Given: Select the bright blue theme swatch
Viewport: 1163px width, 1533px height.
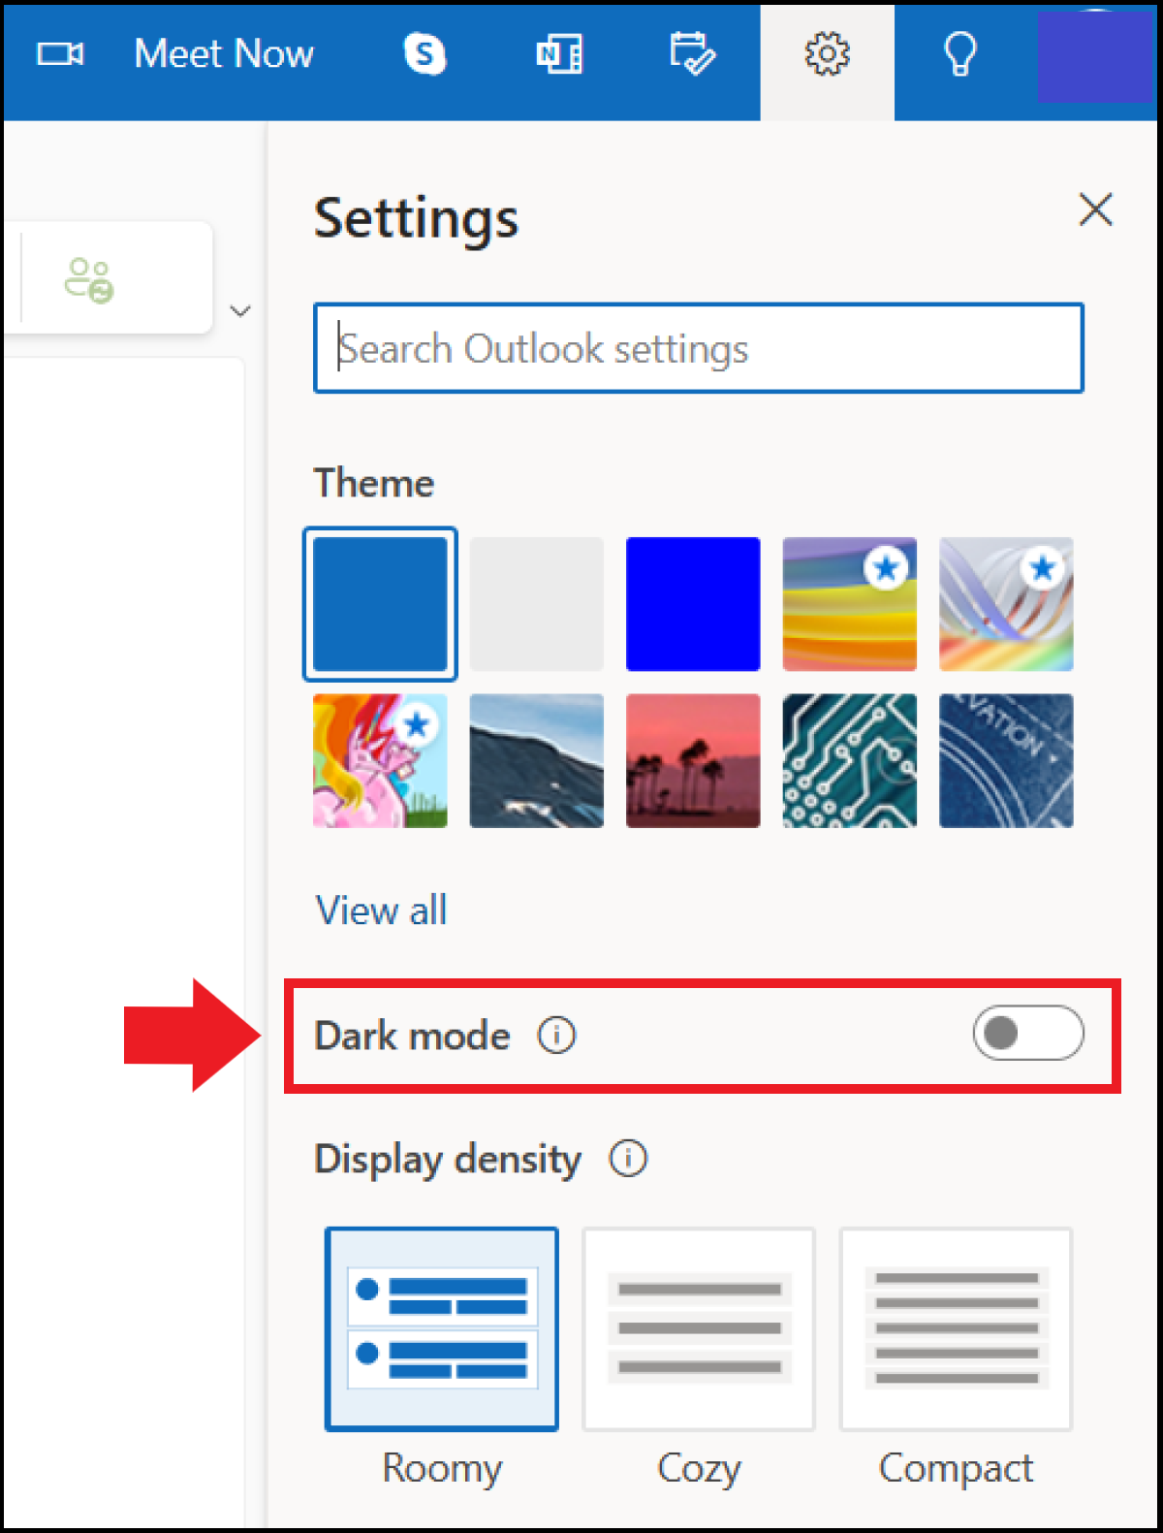Looking at the screenshot, I should tap(693, 604).
